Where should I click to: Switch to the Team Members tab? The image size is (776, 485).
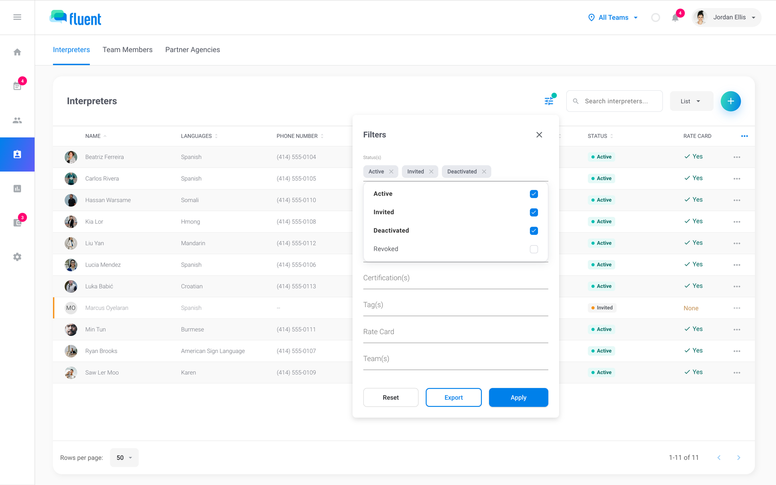pyautogui.click(x=128, y=50)
